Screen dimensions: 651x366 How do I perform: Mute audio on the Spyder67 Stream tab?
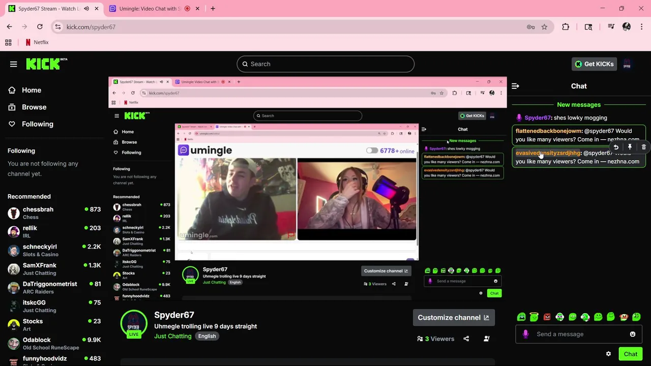click(x=86, y=9)
